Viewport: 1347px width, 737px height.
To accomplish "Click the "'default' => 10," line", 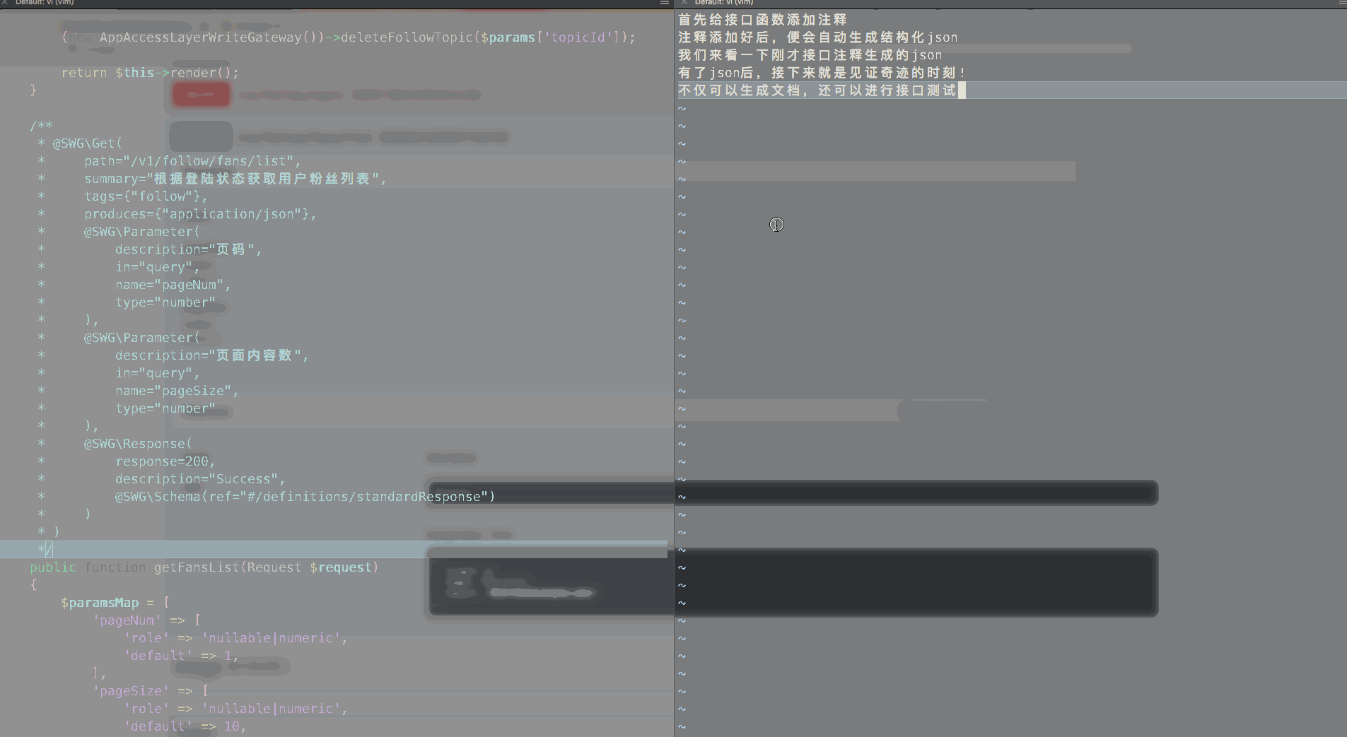I will click(x=185, y=726).
